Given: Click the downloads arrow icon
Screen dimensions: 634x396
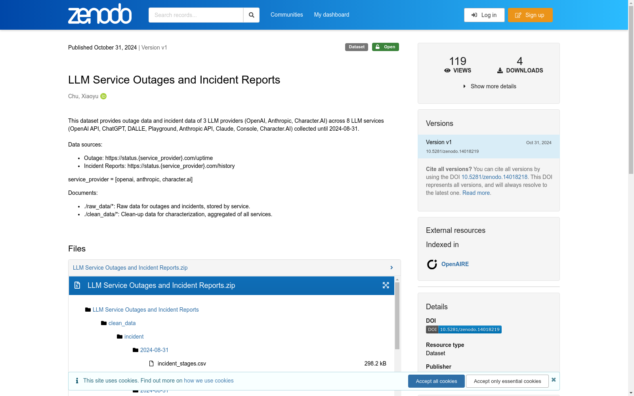Looking at the screenshot, I should [500, 70].
